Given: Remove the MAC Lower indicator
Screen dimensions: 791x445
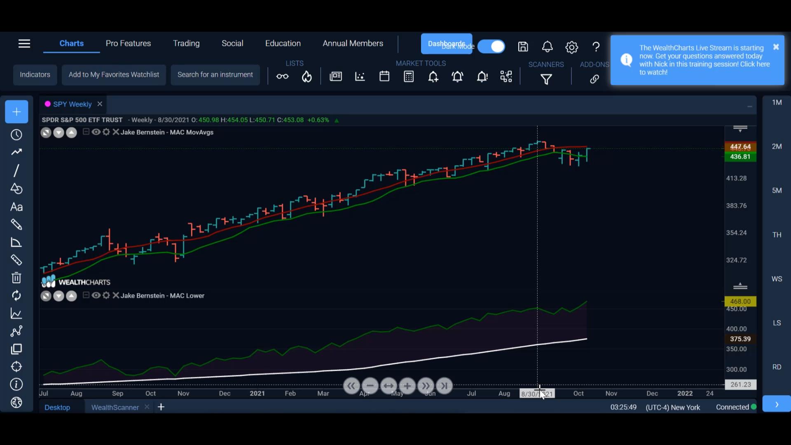Looking at the screenshot, I should point(116,295).
